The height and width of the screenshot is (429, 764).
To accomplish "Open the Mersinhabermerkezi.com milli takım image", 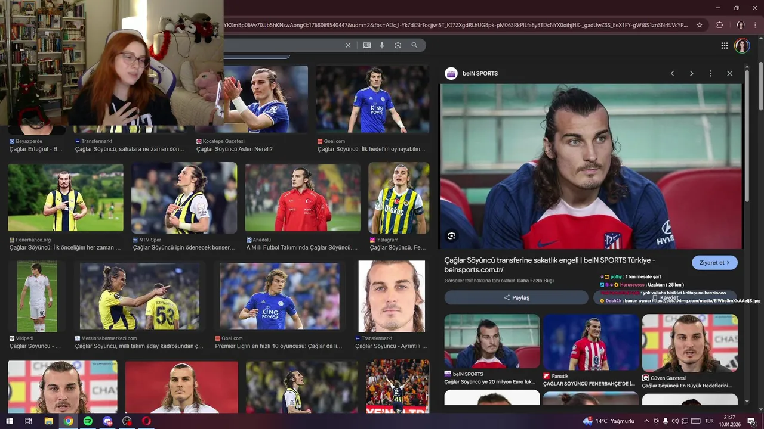I will point(140,296).
